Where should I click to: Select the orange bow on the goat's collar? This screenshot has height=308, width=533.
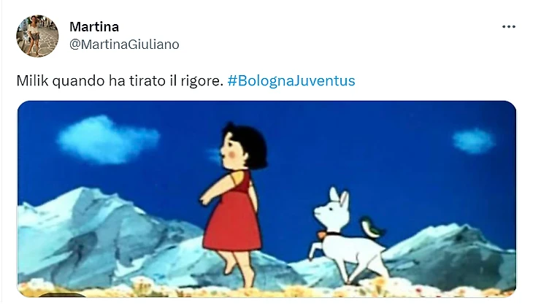pyautogui.click(x=321, y=235)
